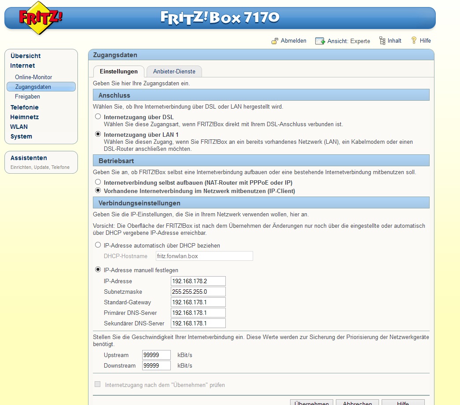
Task: Click the FRITZ!Box 7170 banner title
Action: click(220, 18)
